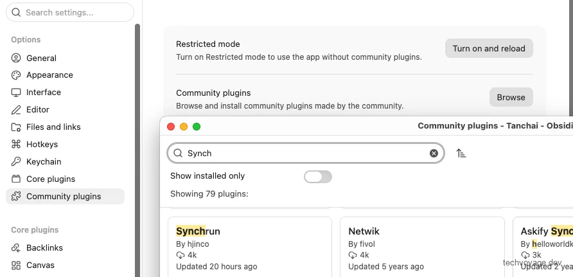Click the Hotkeys command-key icon

pyautogui.click(x=16, y=145)
